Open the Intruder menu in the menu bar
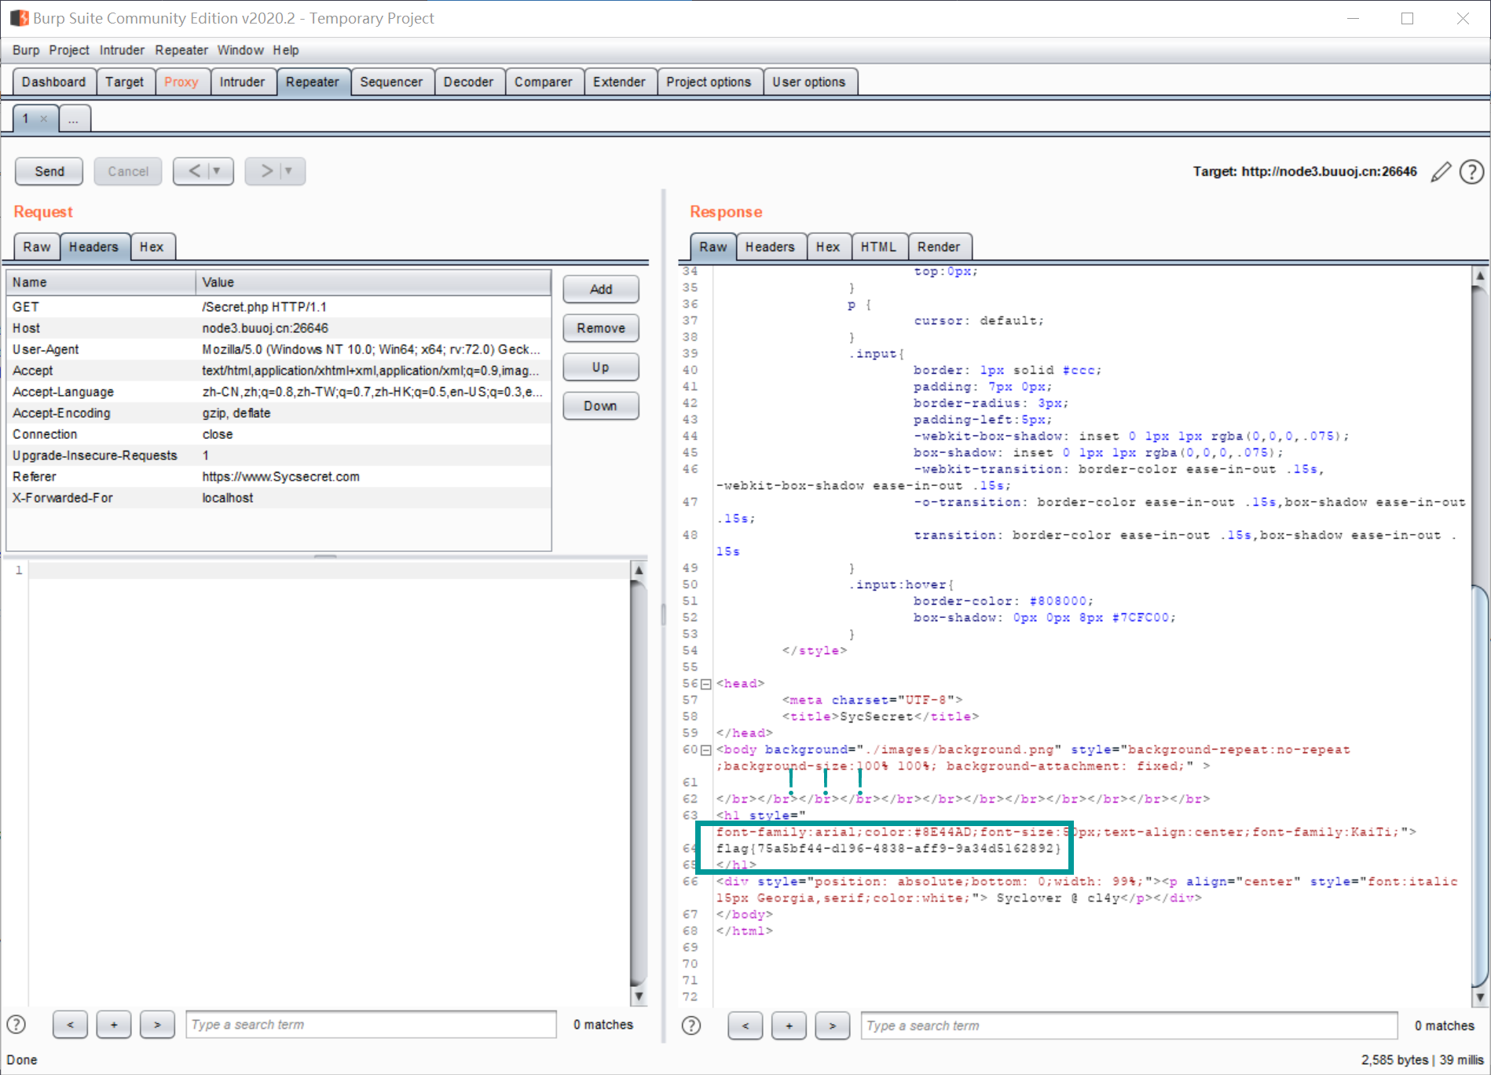 pos(121,50)
